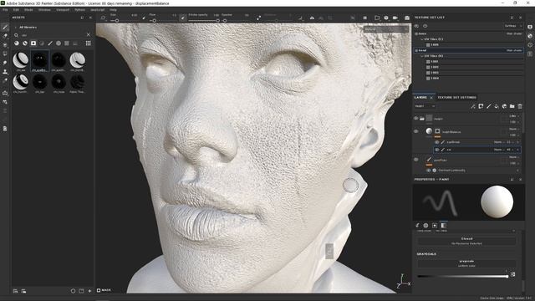The height and width of the screenshot is (301, 535).
Task: Toggle visibility of the Contrast Luminosity filter
Action: (429, 170)
